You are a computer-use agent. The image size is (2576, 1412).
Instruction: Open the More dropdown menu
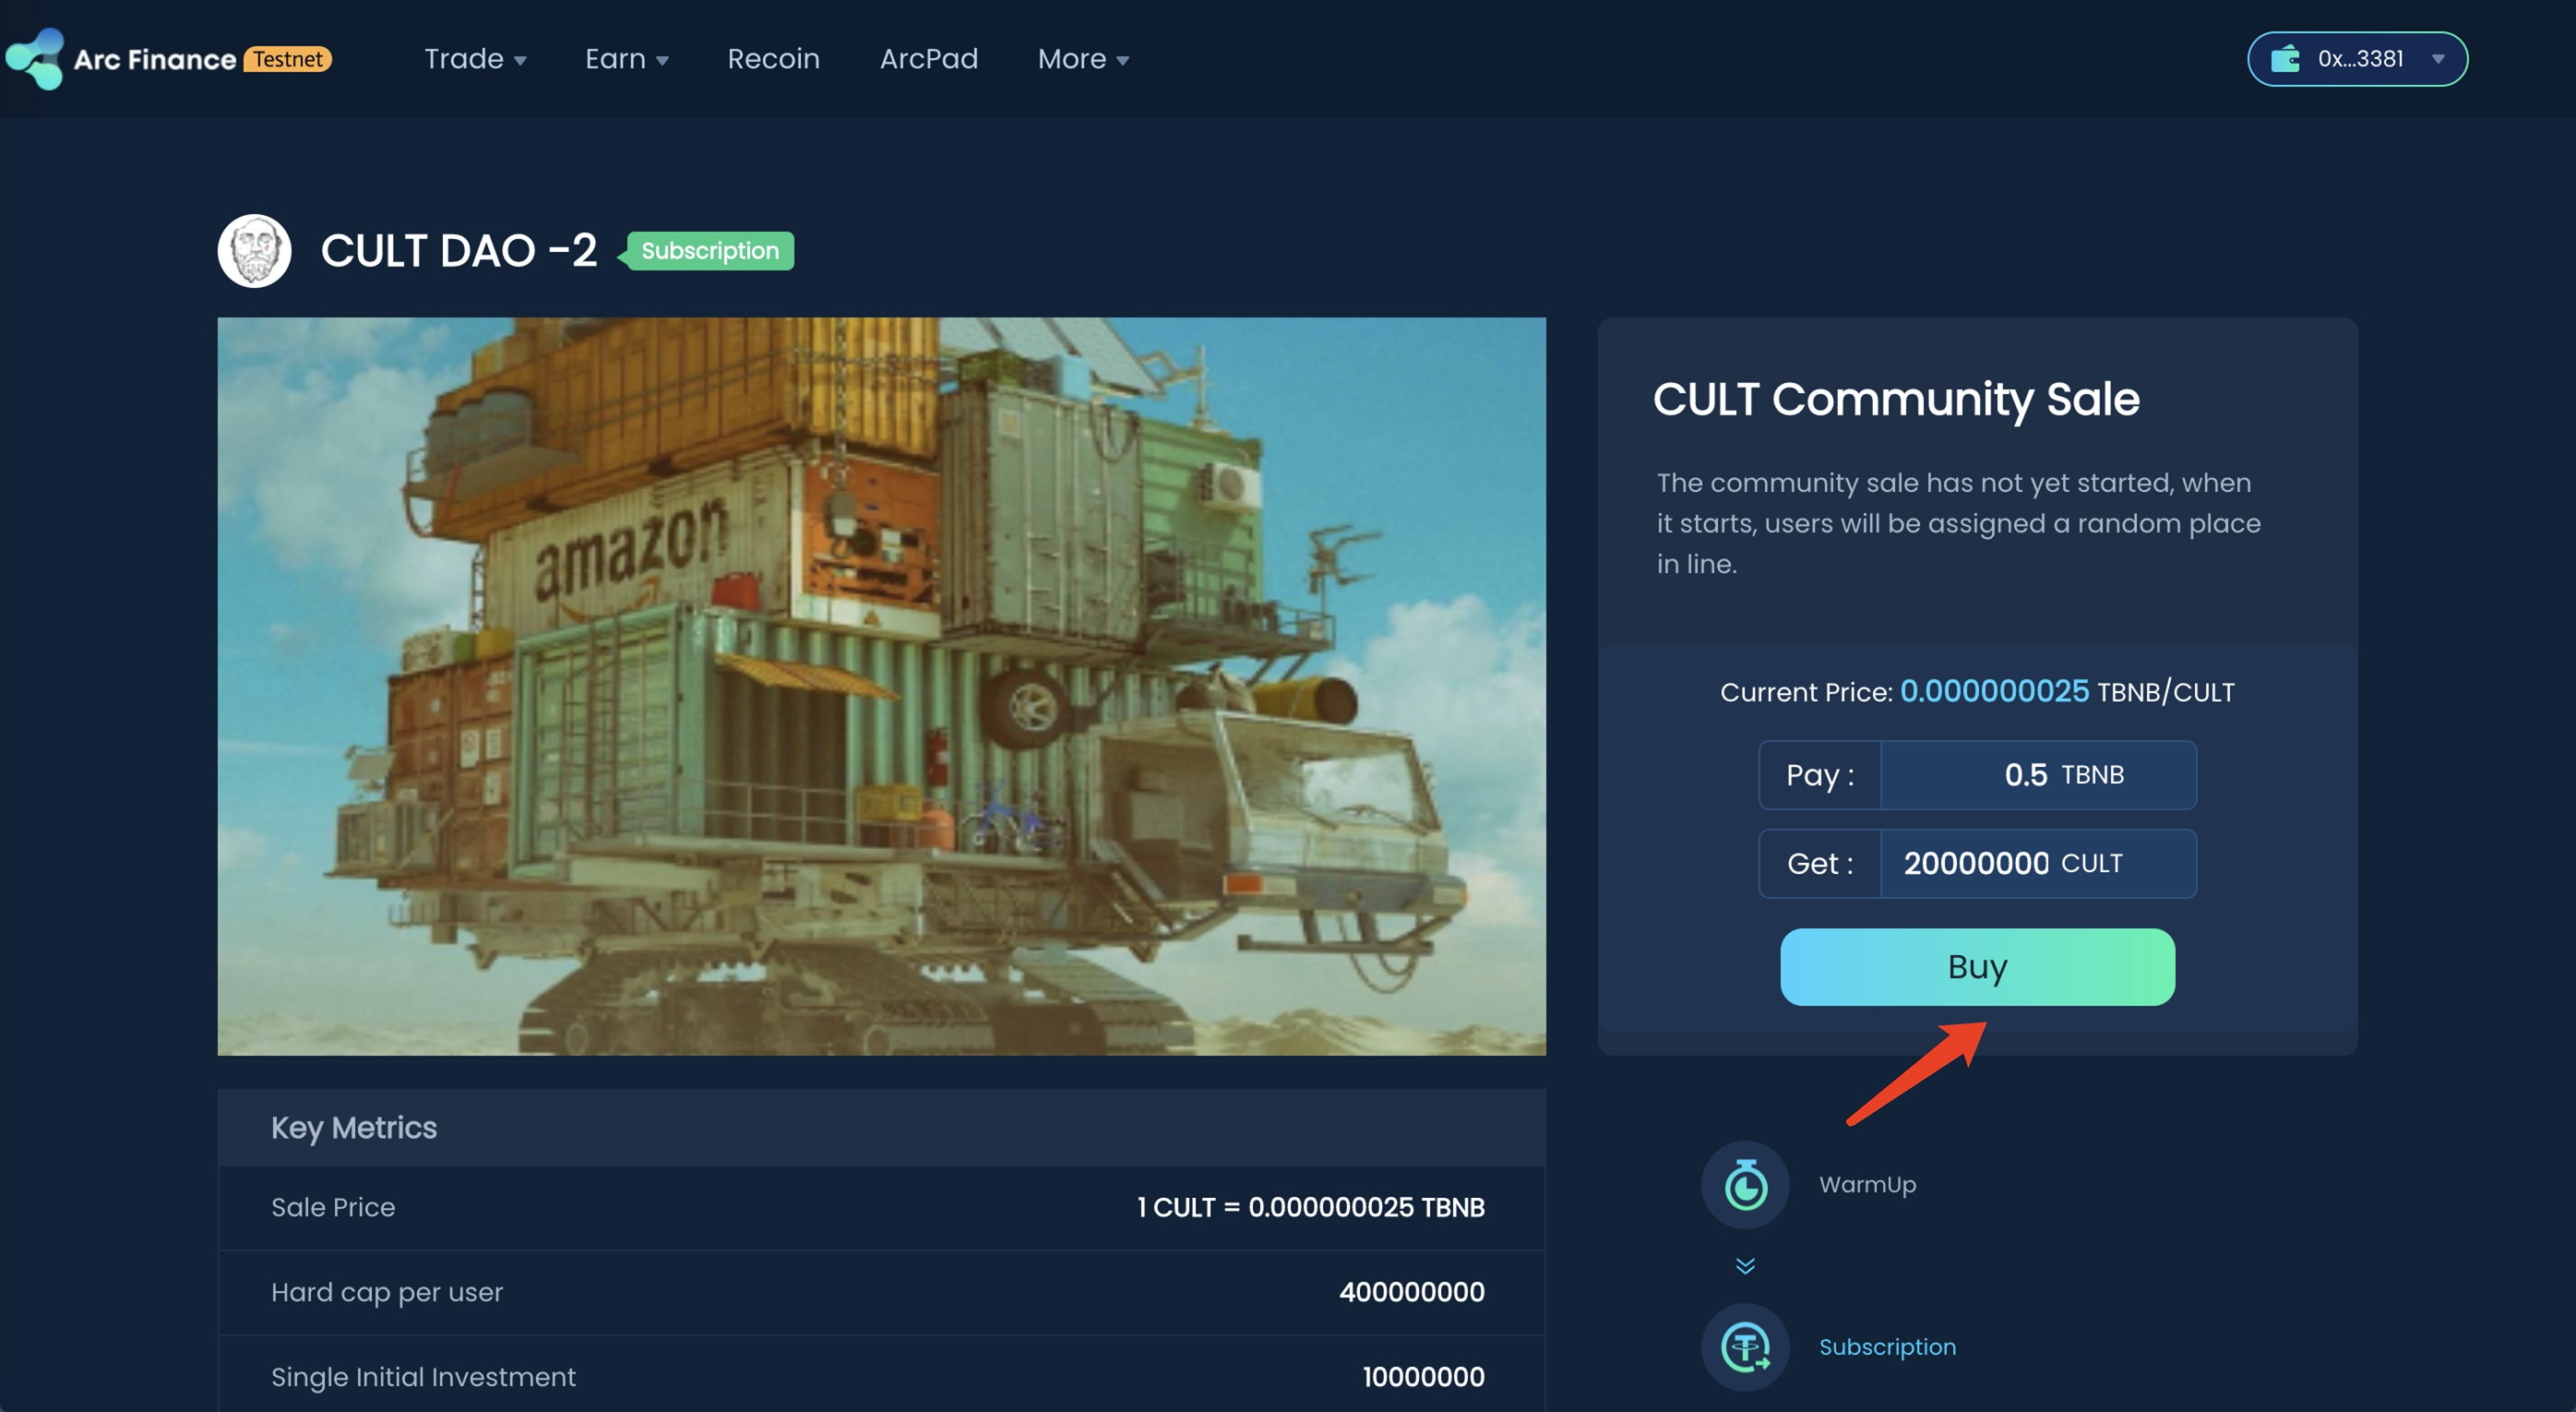click(x=1083, y=59)
